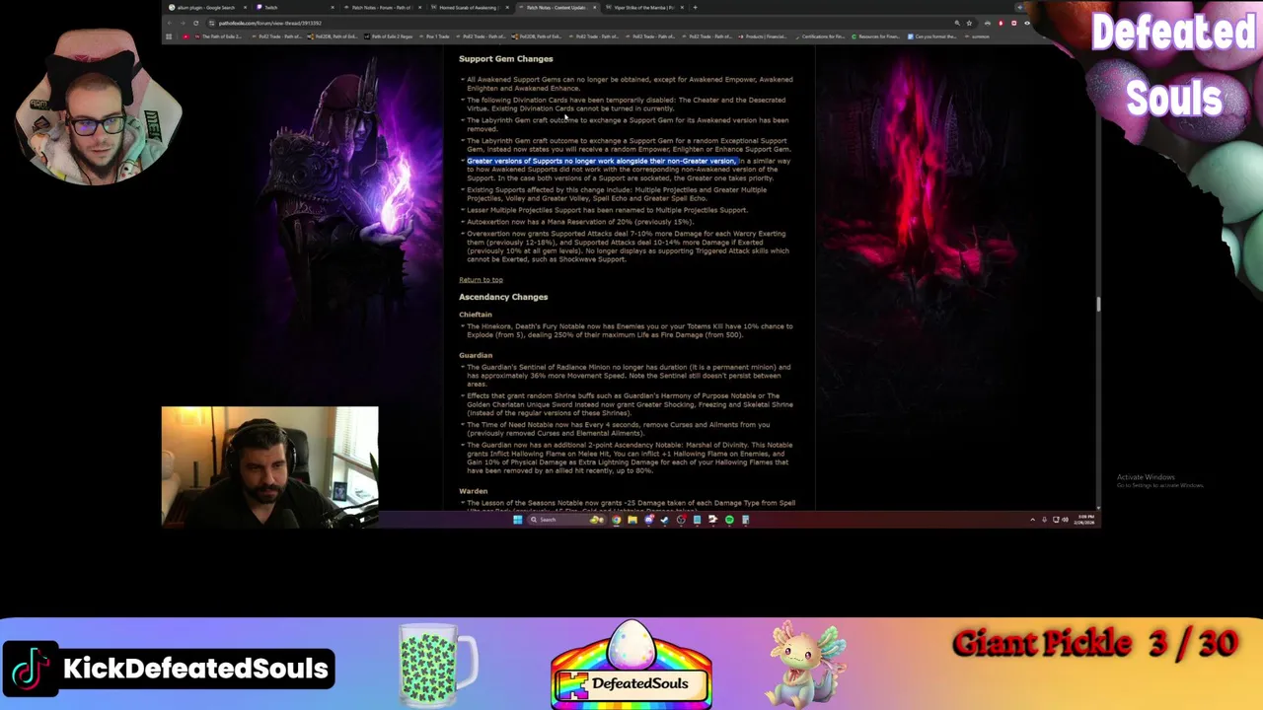Open File Explorer from the taskbar
Viewport: 1263px width, 710px height.
click(x=632, y=520)
